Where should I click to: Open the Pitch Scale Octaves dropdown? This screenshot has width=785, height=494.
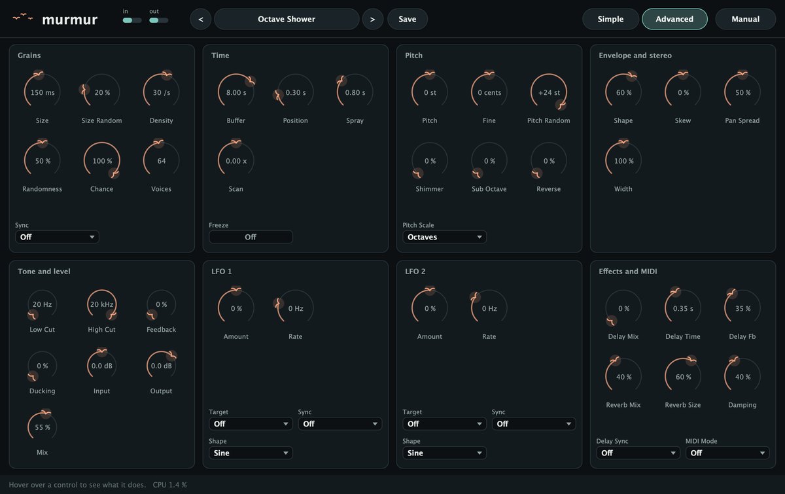[444, 237]
